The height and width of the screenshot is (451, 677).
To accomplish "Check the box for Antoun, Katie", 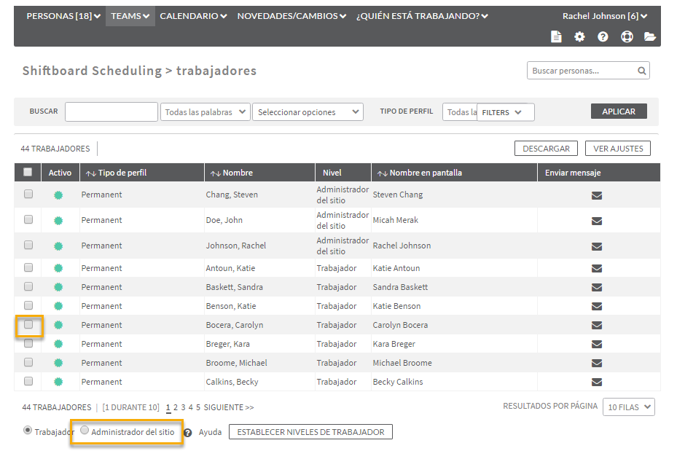I will click(28, 267).
